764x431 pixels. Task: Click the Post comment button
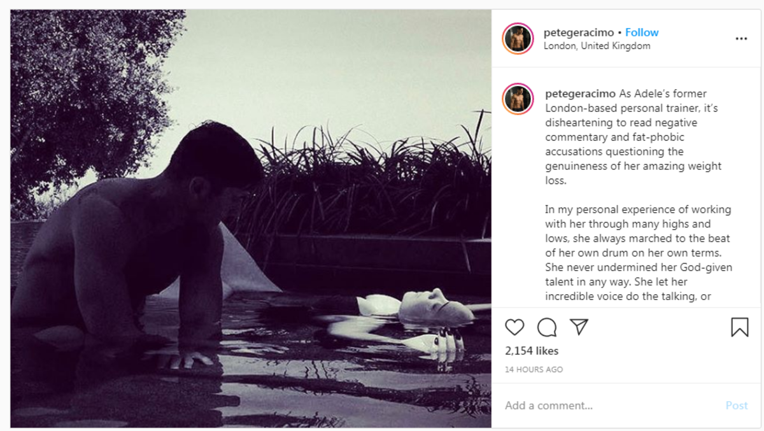pos(737,406)
